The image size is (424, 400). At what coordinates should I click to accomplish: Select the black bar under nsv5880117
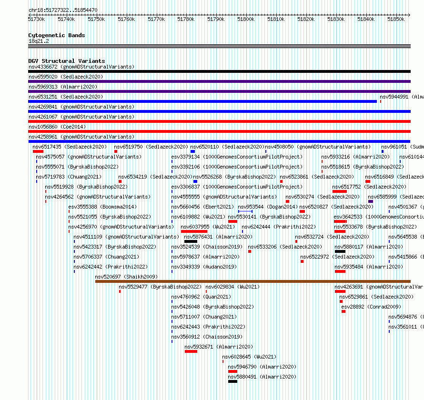click(x=340, y=251)
